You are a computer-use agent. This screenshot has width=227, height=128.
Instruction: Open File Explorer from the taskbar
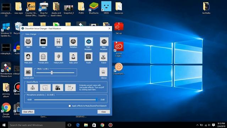[86, 125]
